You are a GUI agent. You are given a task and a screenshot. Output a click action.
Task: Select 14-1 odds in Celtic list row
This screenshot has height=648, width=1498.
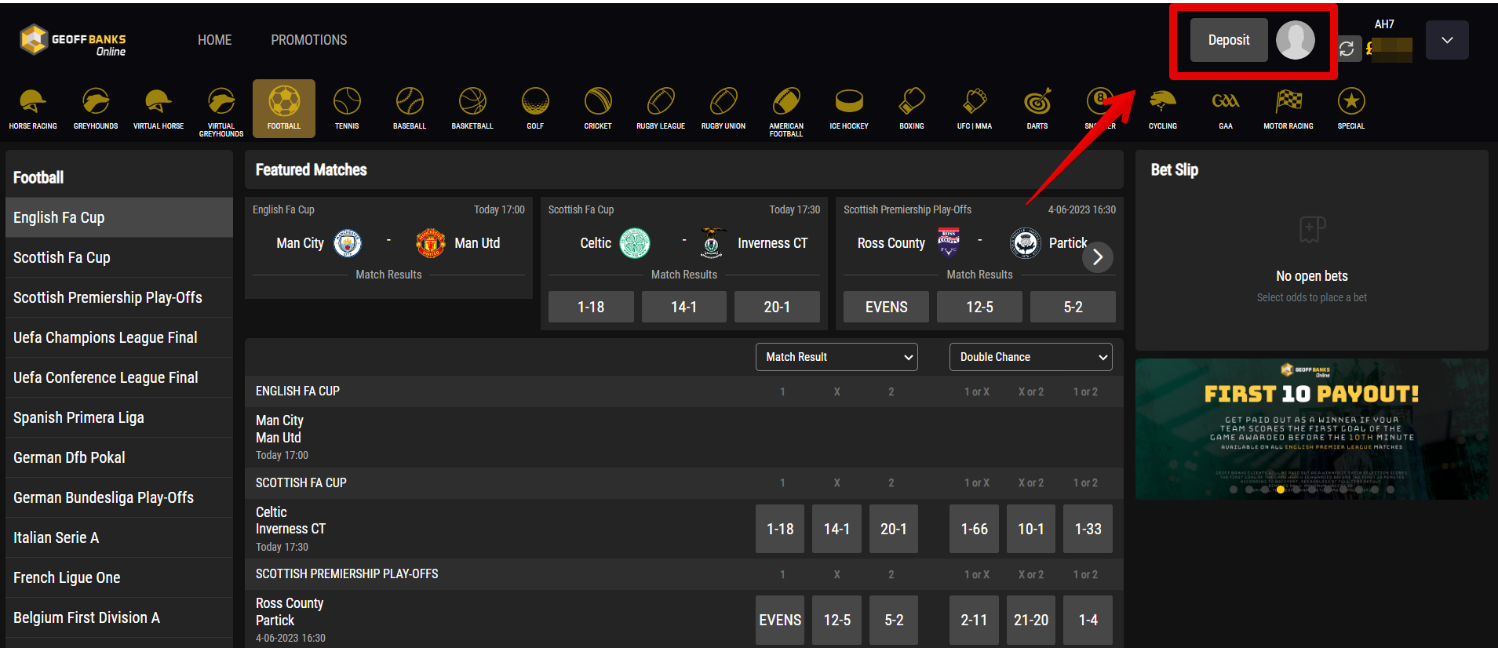coord(836,529)
